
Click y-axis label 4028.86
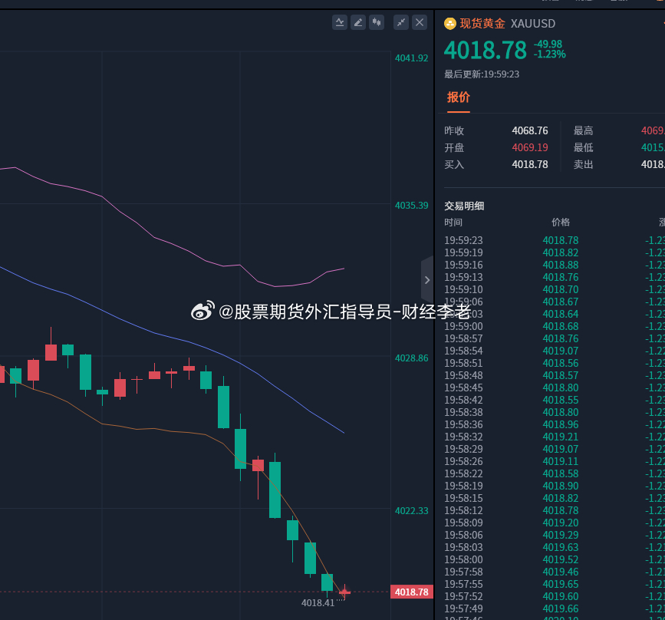(411, 358)
